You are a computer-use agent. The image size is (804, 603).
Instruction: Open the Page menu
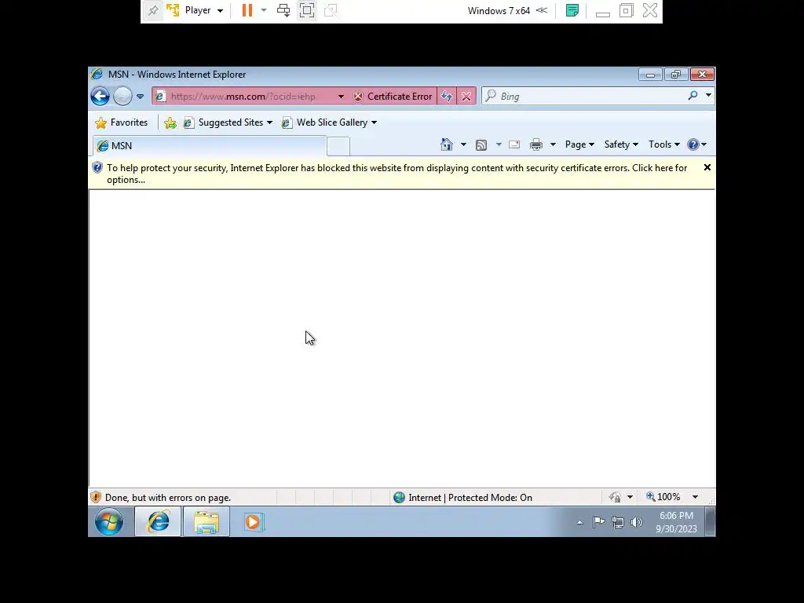coord(579,144)
